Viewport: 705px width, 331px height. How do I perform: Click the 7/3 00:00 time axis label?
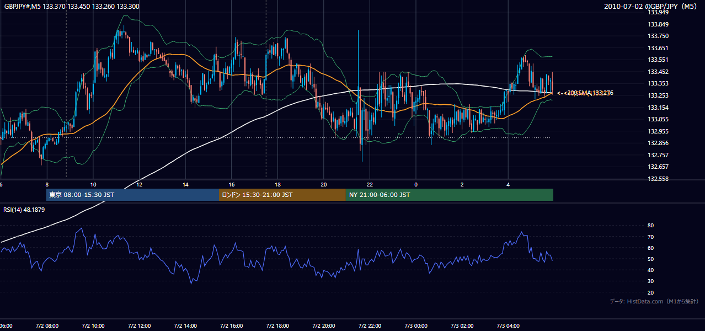[416, 325]
